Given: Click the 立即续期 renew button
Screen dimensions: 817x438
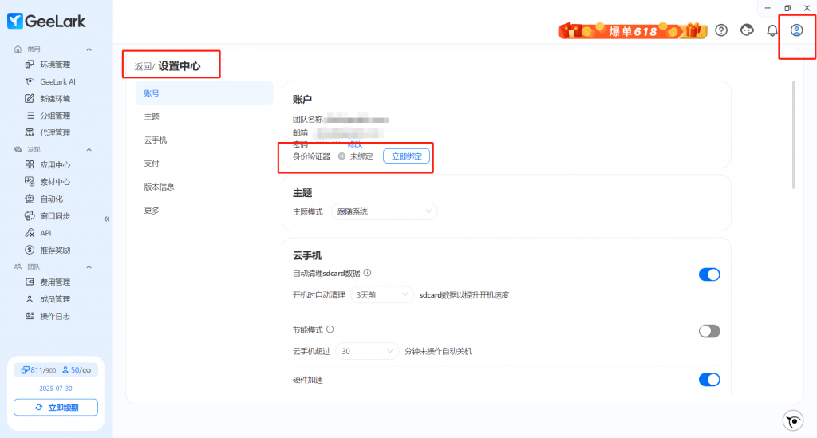Looking at the screenshot, I should tap(55, 408).
